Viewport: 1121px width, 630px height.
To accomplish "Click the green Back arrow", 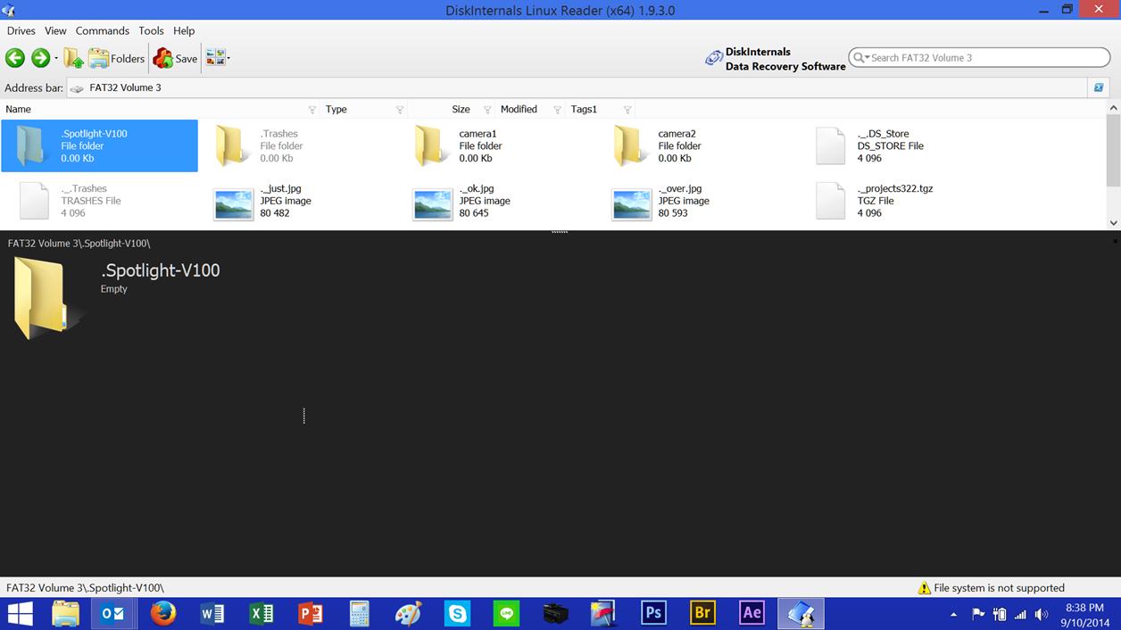I will (x=15, y=58).
